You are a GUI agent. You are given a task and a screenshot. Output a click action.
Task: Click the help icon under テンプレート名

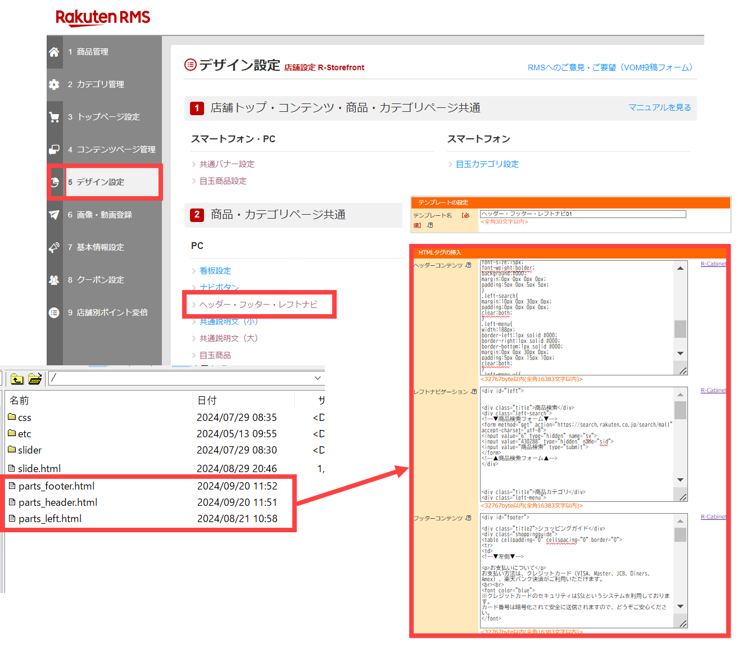430,225
